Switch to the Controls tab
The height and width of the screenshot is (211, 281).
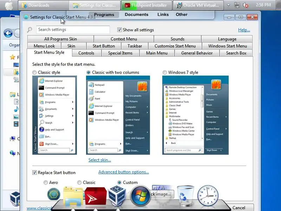86,53
